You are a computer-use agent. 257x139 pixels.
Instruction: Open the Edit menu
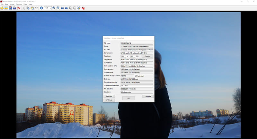pyautogui.click(x=6, y=4)
